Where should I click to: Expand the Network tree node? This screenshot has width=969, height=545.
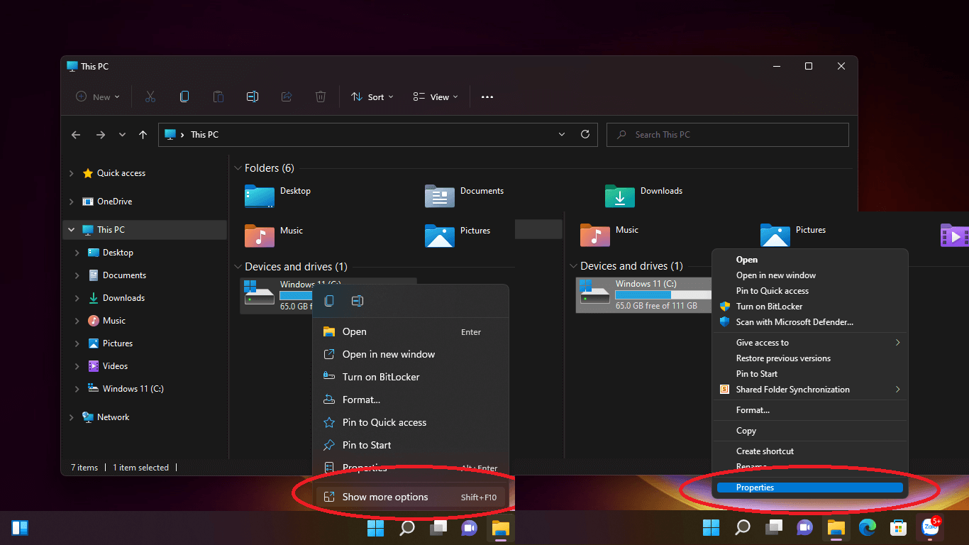[x=71, y=417]
